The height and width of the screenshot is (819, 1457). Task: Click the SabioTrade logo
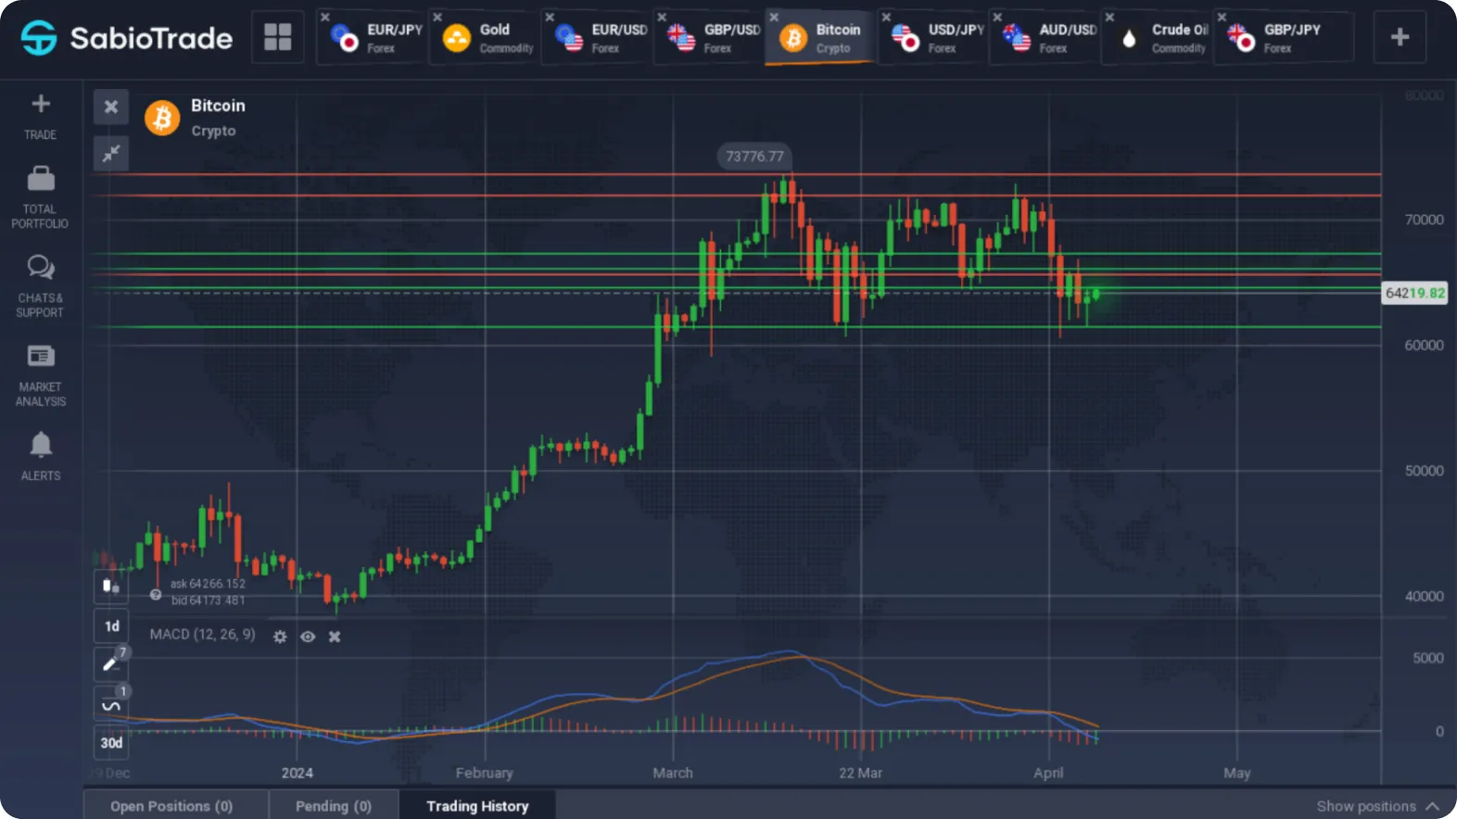(127, 38)
